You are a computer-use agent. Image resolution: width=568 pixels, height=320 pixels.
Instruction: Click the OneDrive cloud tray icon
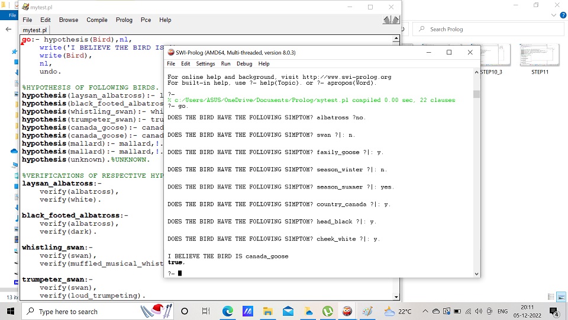pos(436,311)
